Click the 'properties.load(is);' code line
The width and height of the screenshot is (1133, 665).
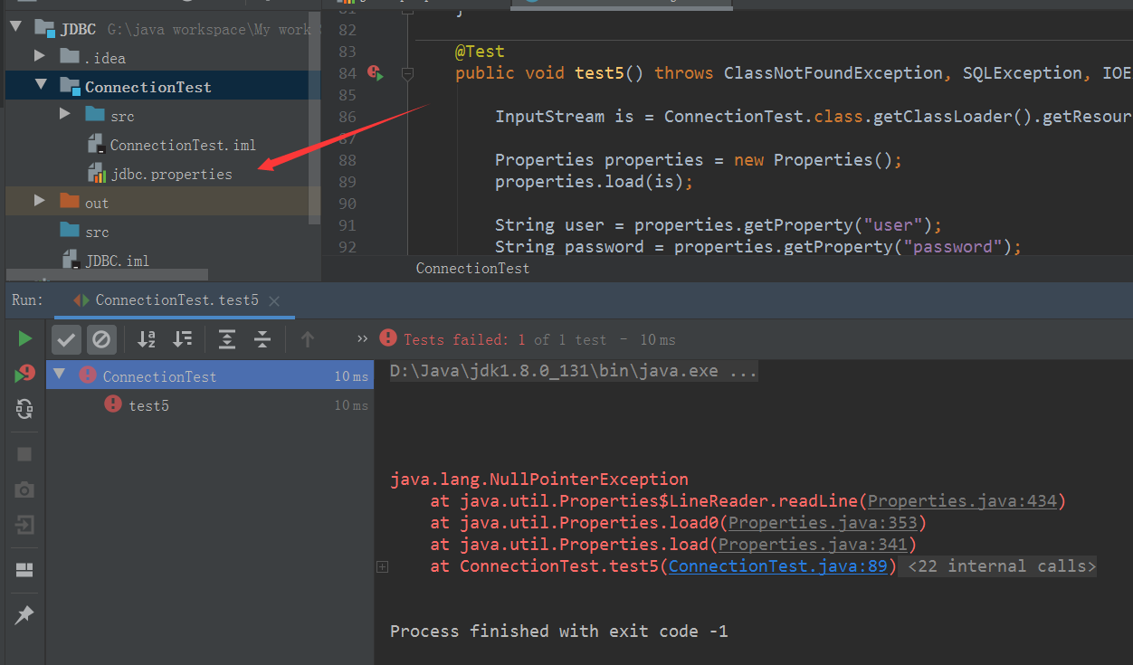[x=594, y=182]
